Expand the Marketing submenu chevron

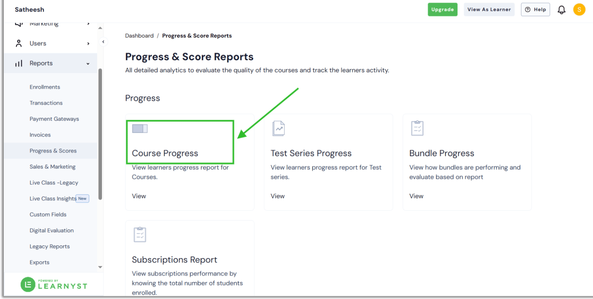coord(88,24)
